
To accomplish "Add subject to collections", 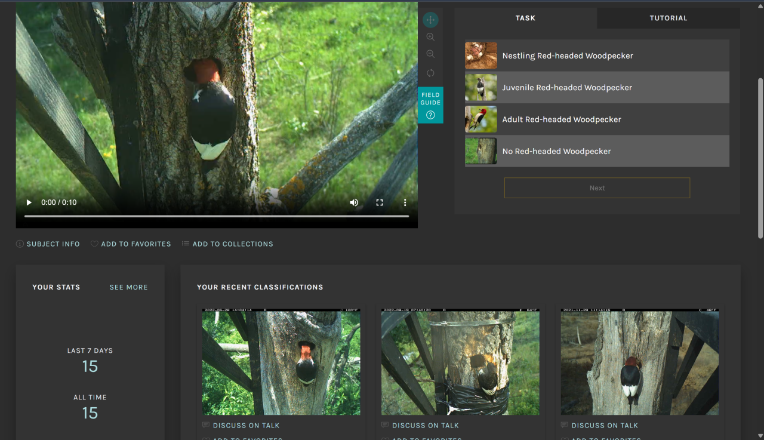I will click(x=227, y=244).
